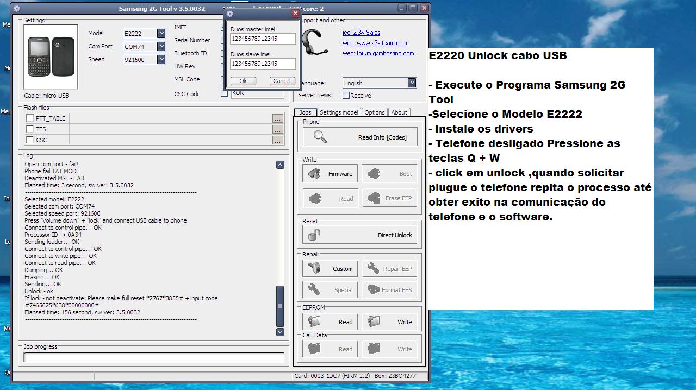Image resolution: width=696 pixels, height=391 pixels.
Task: Close the Duos IMEI dialog
Action: [x=295, y=14]
